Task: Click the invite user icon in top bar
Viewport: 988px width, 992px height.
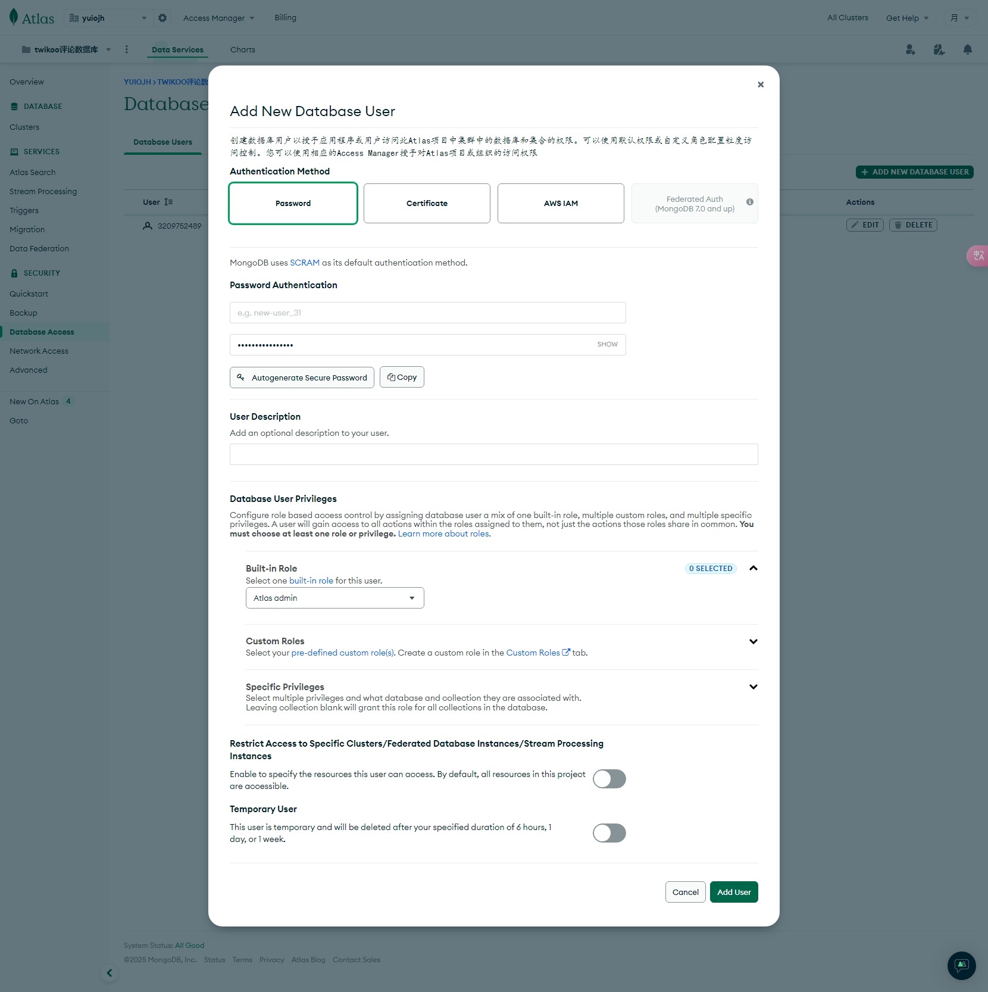Action: point(910,50)
